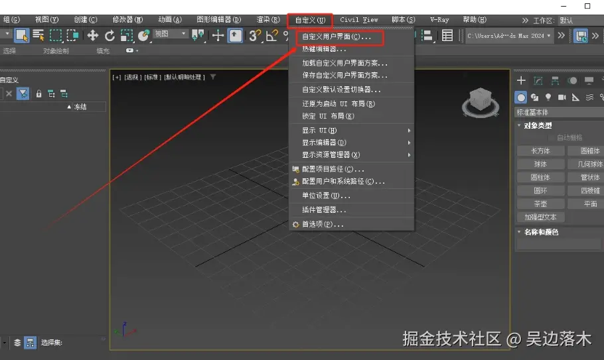Activate the Select and Place tool
The height and width of the screenshot is (360, 604).
tap(143, 36)
